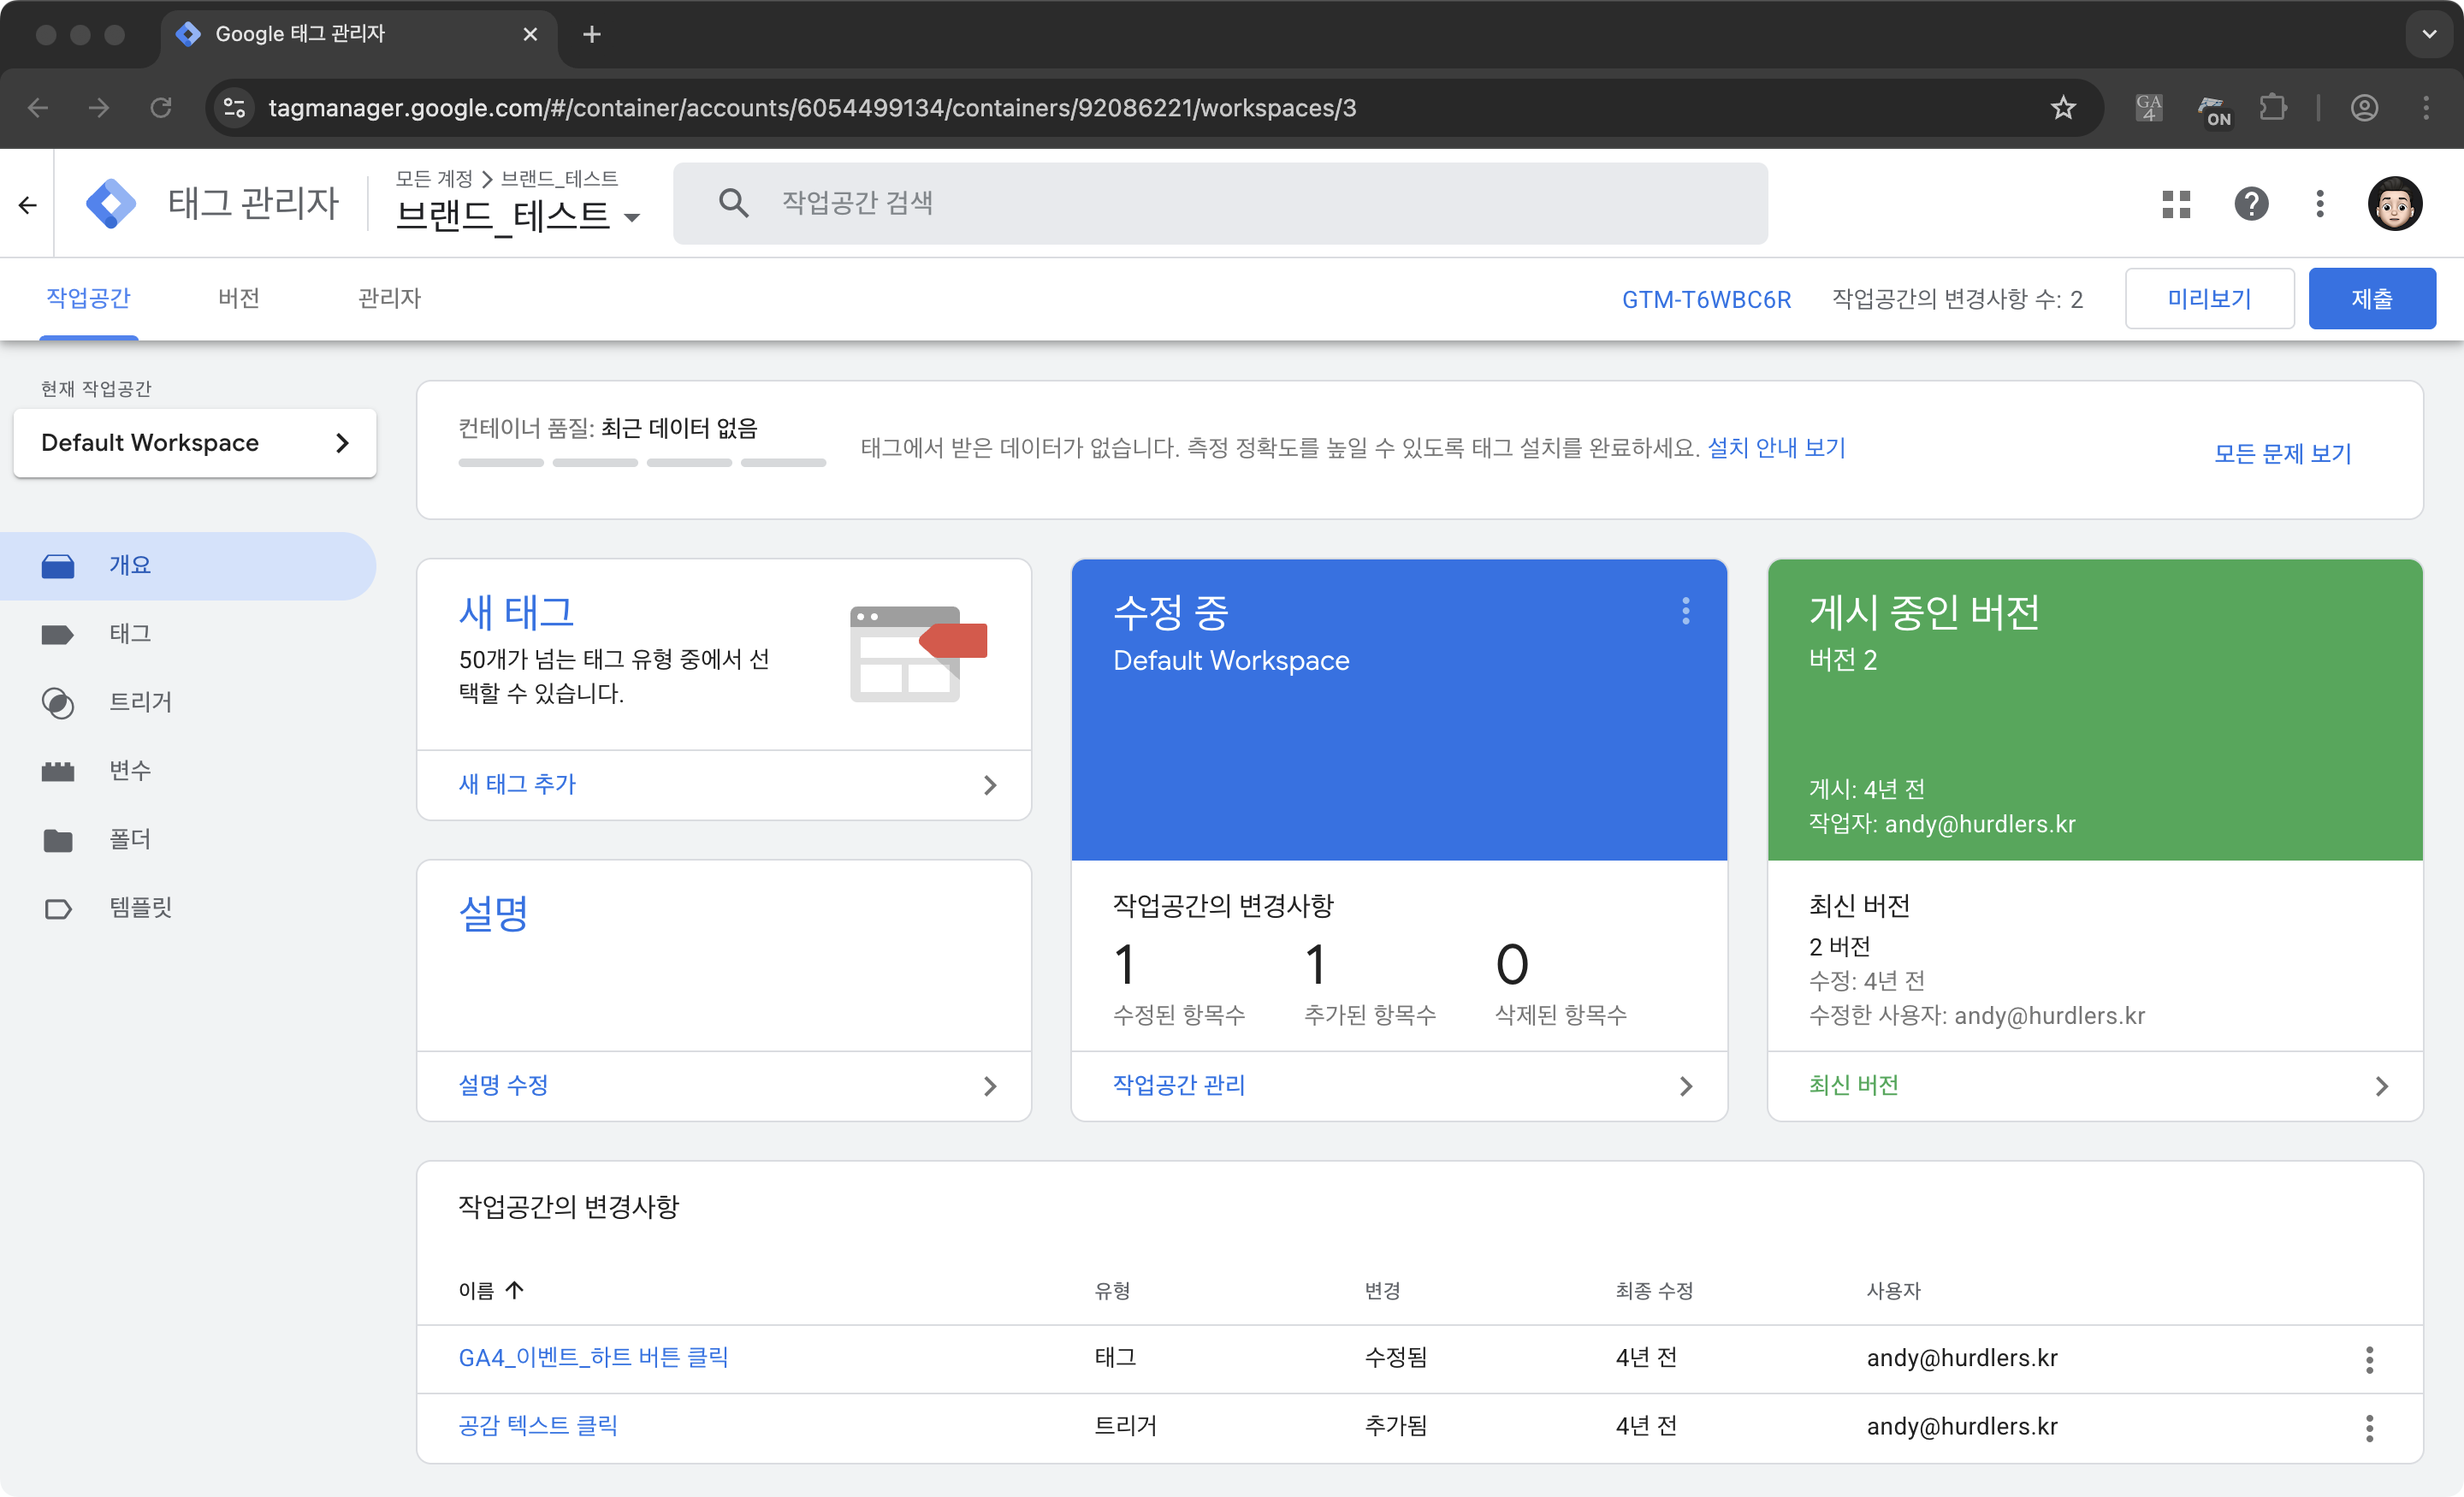2464x1497 pixels.
Task: Click the search magnifier icon
Action: (x=733, y=203)
